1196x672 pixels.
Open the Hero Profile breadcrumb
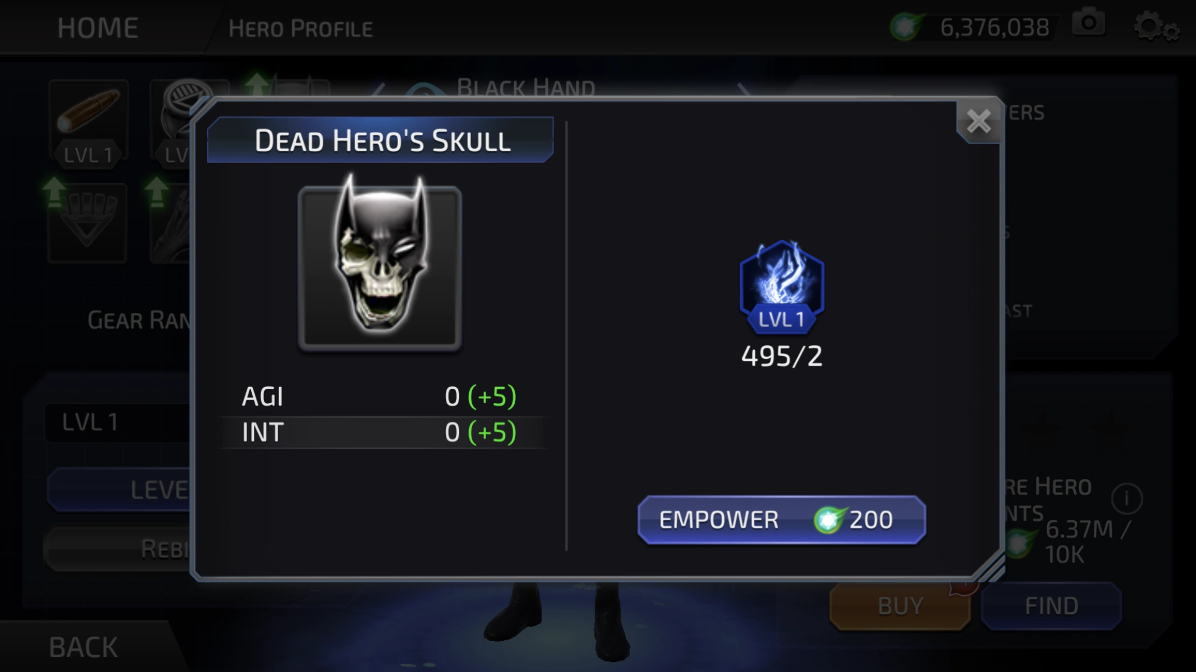pos(301,29)
